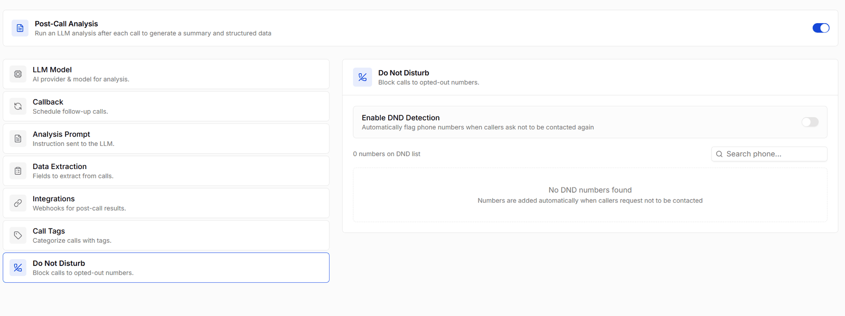Click the Analysis Prompt file icon
This screenshot has height=316, width=845.
coord(18,139)
